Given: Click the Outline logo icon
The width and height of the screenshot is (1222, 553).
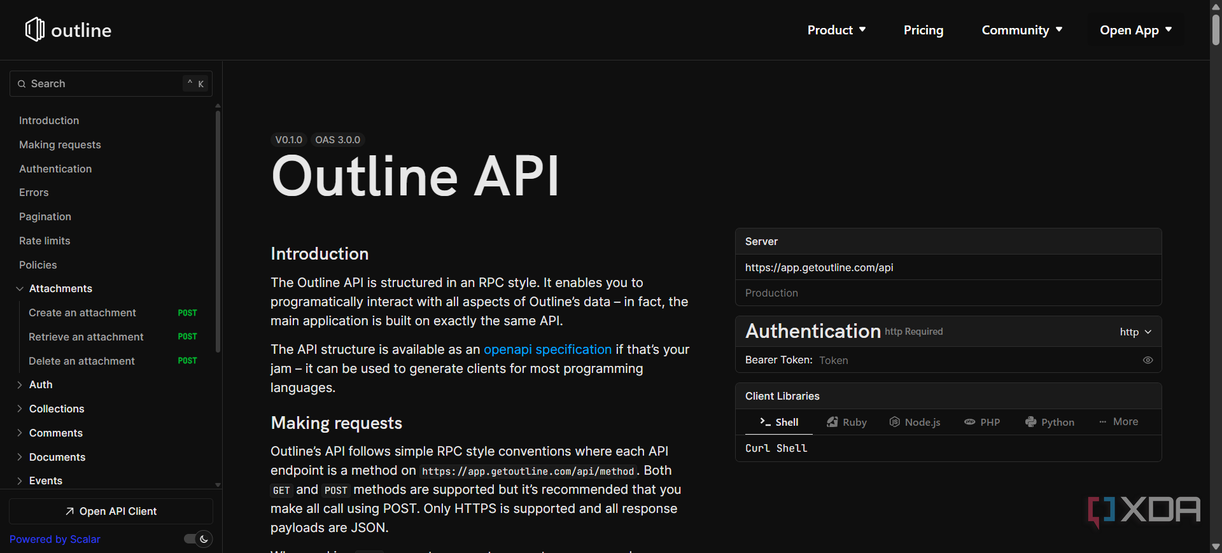Looking at the screenshot, I should pyautogui.click(x=35, y=29).
